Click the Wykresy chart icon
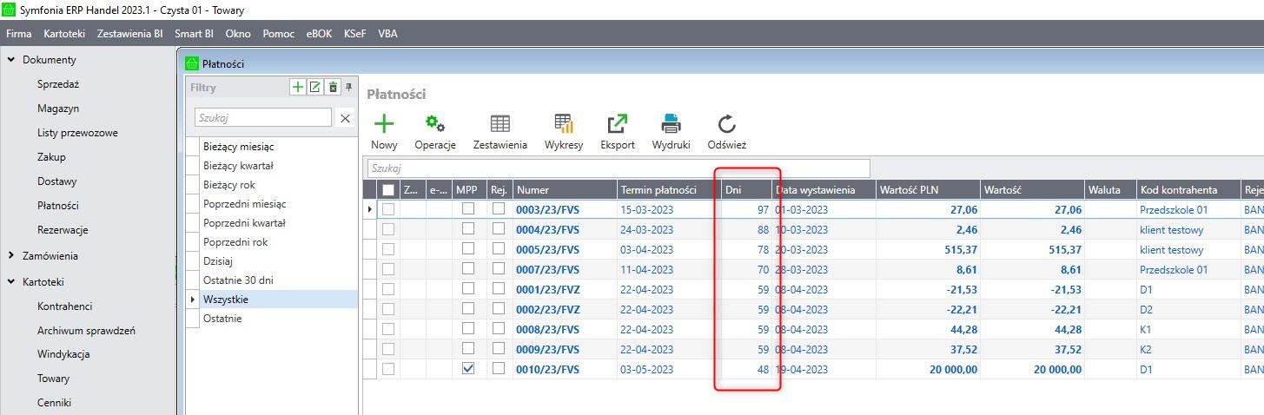This screenshot has height=415, width=1264. [x=564, y=124]
